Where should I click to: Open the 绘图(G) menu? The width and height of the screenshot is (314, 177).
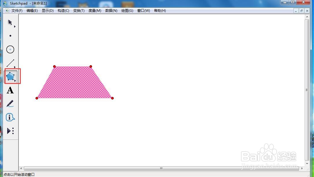(127, 11)
